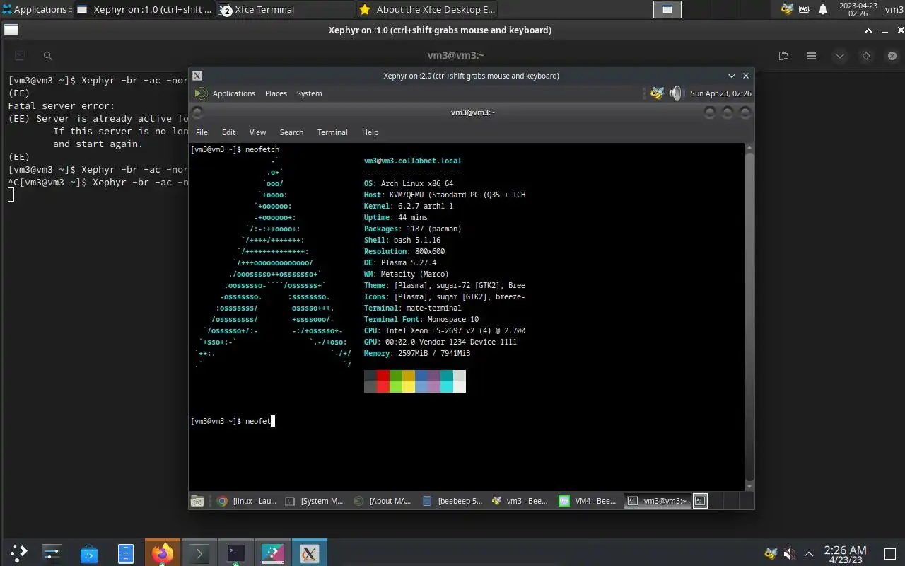Switch to the [System M... task
Screen dimensions: 905x566
(315, 501)
